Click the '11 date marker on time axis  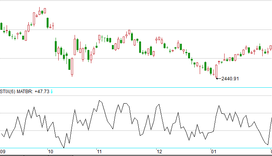[x=99, y=151]
